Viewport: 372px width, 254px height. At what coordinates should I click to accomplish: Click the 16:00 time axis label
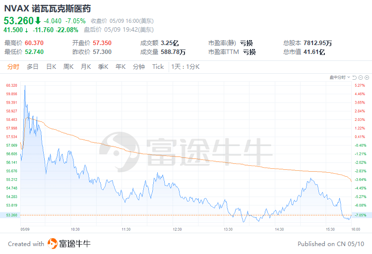(356, 229)
